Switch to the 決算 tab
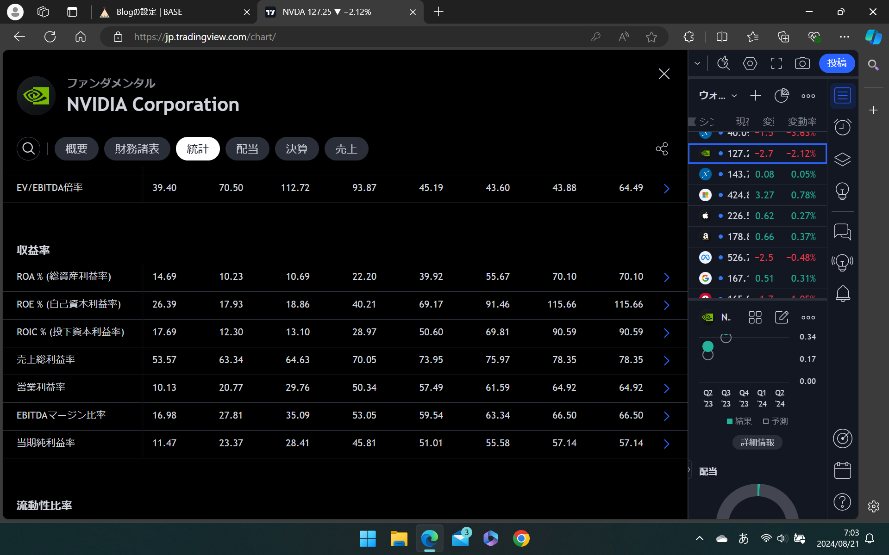 (x=297, y=149)
